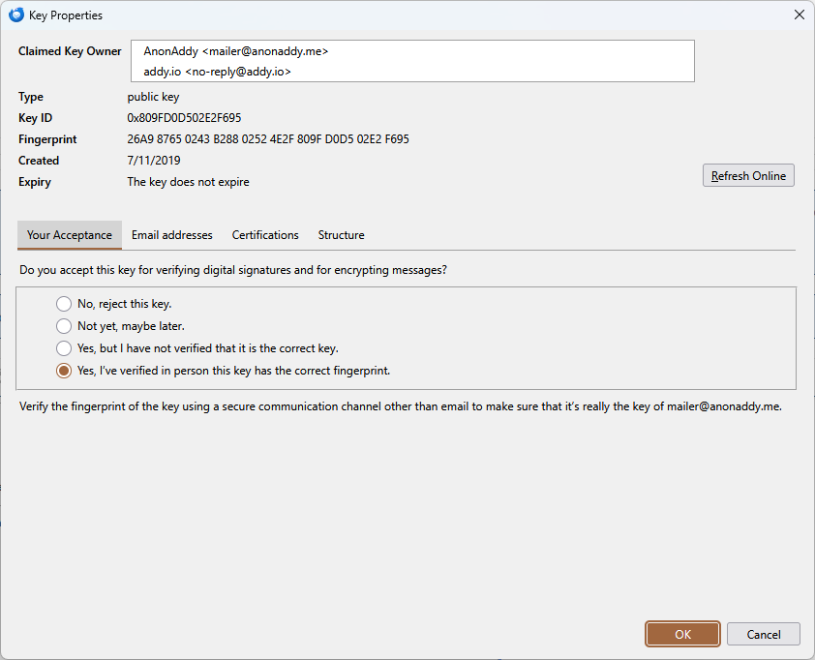Viewport: 815px width, 660px height.
Task: Close the Key Properties dialog
Action: [799, 15]
